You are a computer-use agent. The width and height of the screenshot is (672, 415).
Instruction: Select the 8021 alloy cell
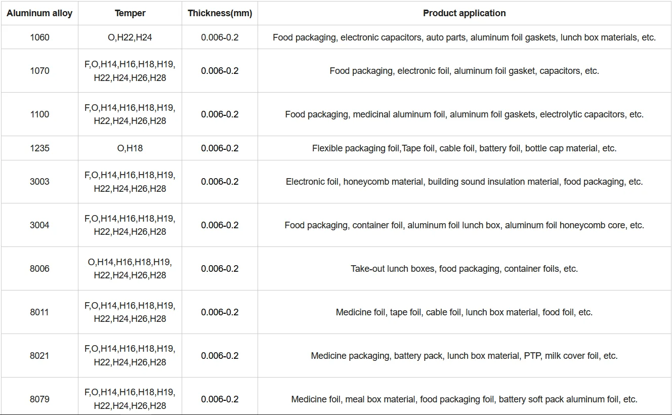(x=39, y=356)
